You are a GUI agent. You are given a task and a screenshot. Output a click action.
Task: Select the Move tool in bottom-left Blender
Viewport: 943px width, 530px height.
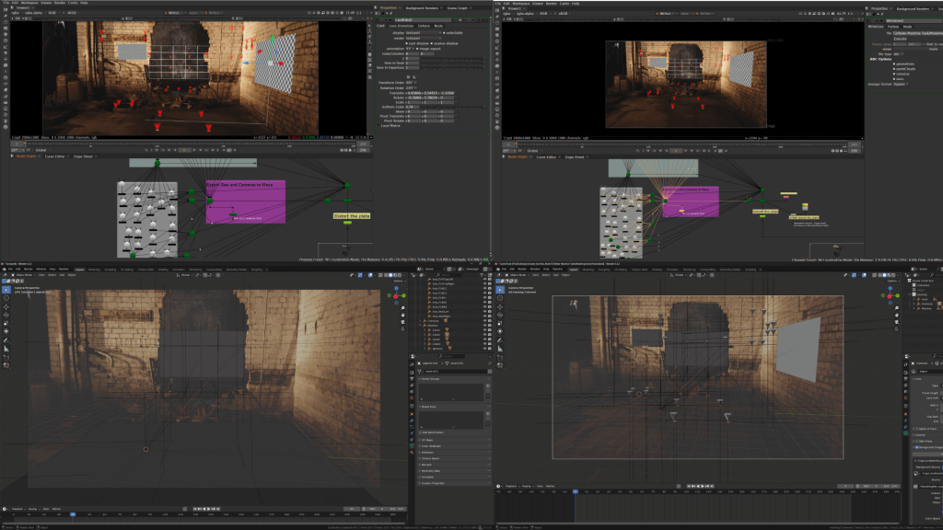(x=6, y=307)
